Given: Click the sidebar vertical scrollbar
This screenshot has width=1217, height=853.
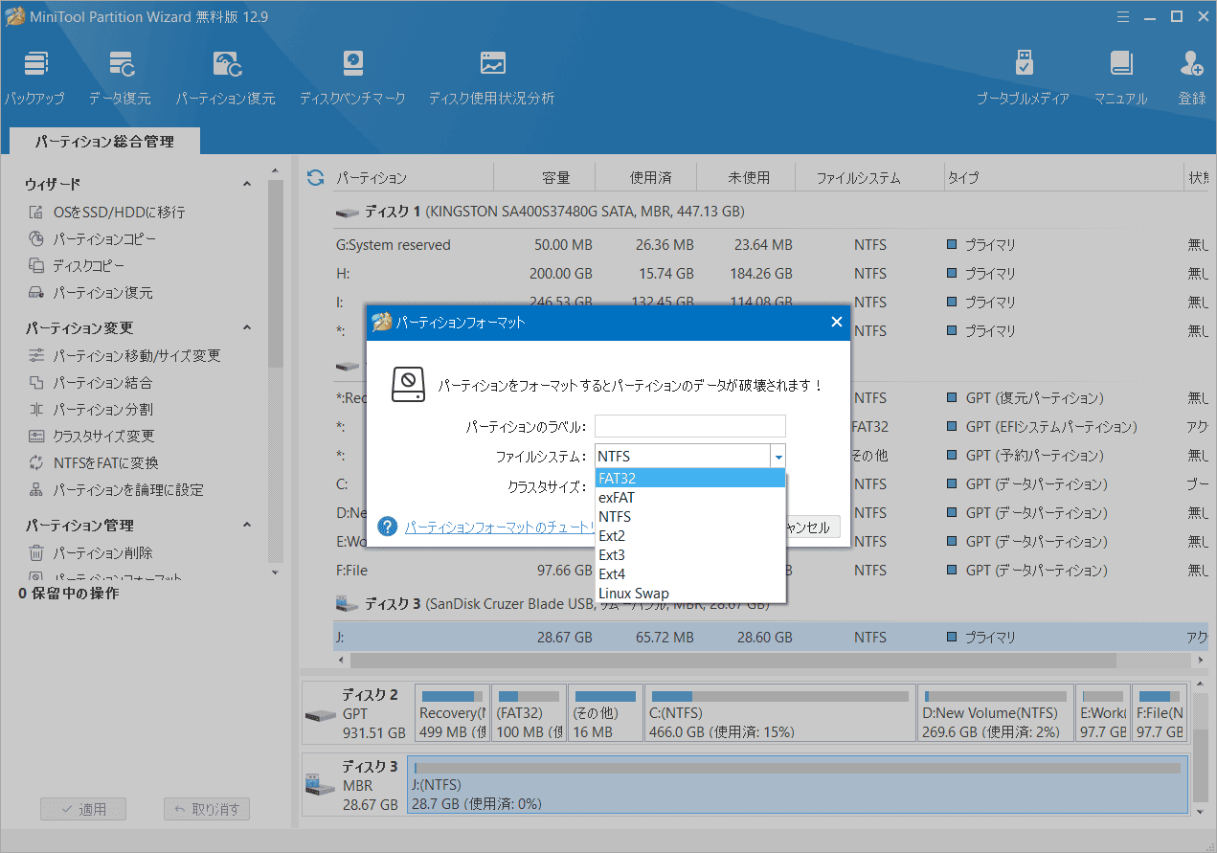Looking at the screenshot, I should [276, 273].
